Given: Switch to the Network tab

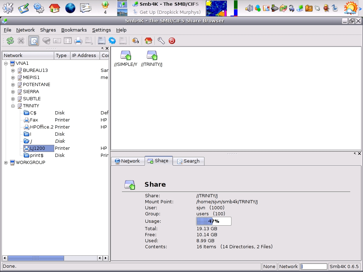Looking at the screenshot, I should [127, 161].
